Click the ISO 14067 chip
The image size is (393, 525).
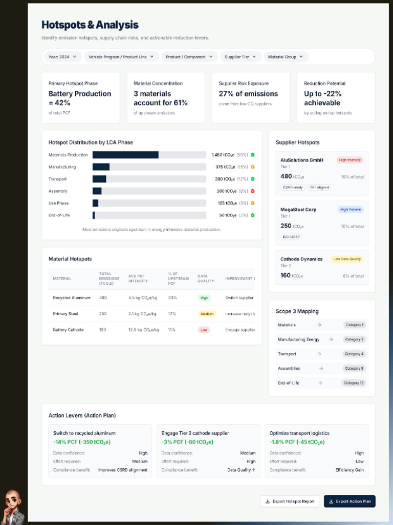(x=291, y=237)
